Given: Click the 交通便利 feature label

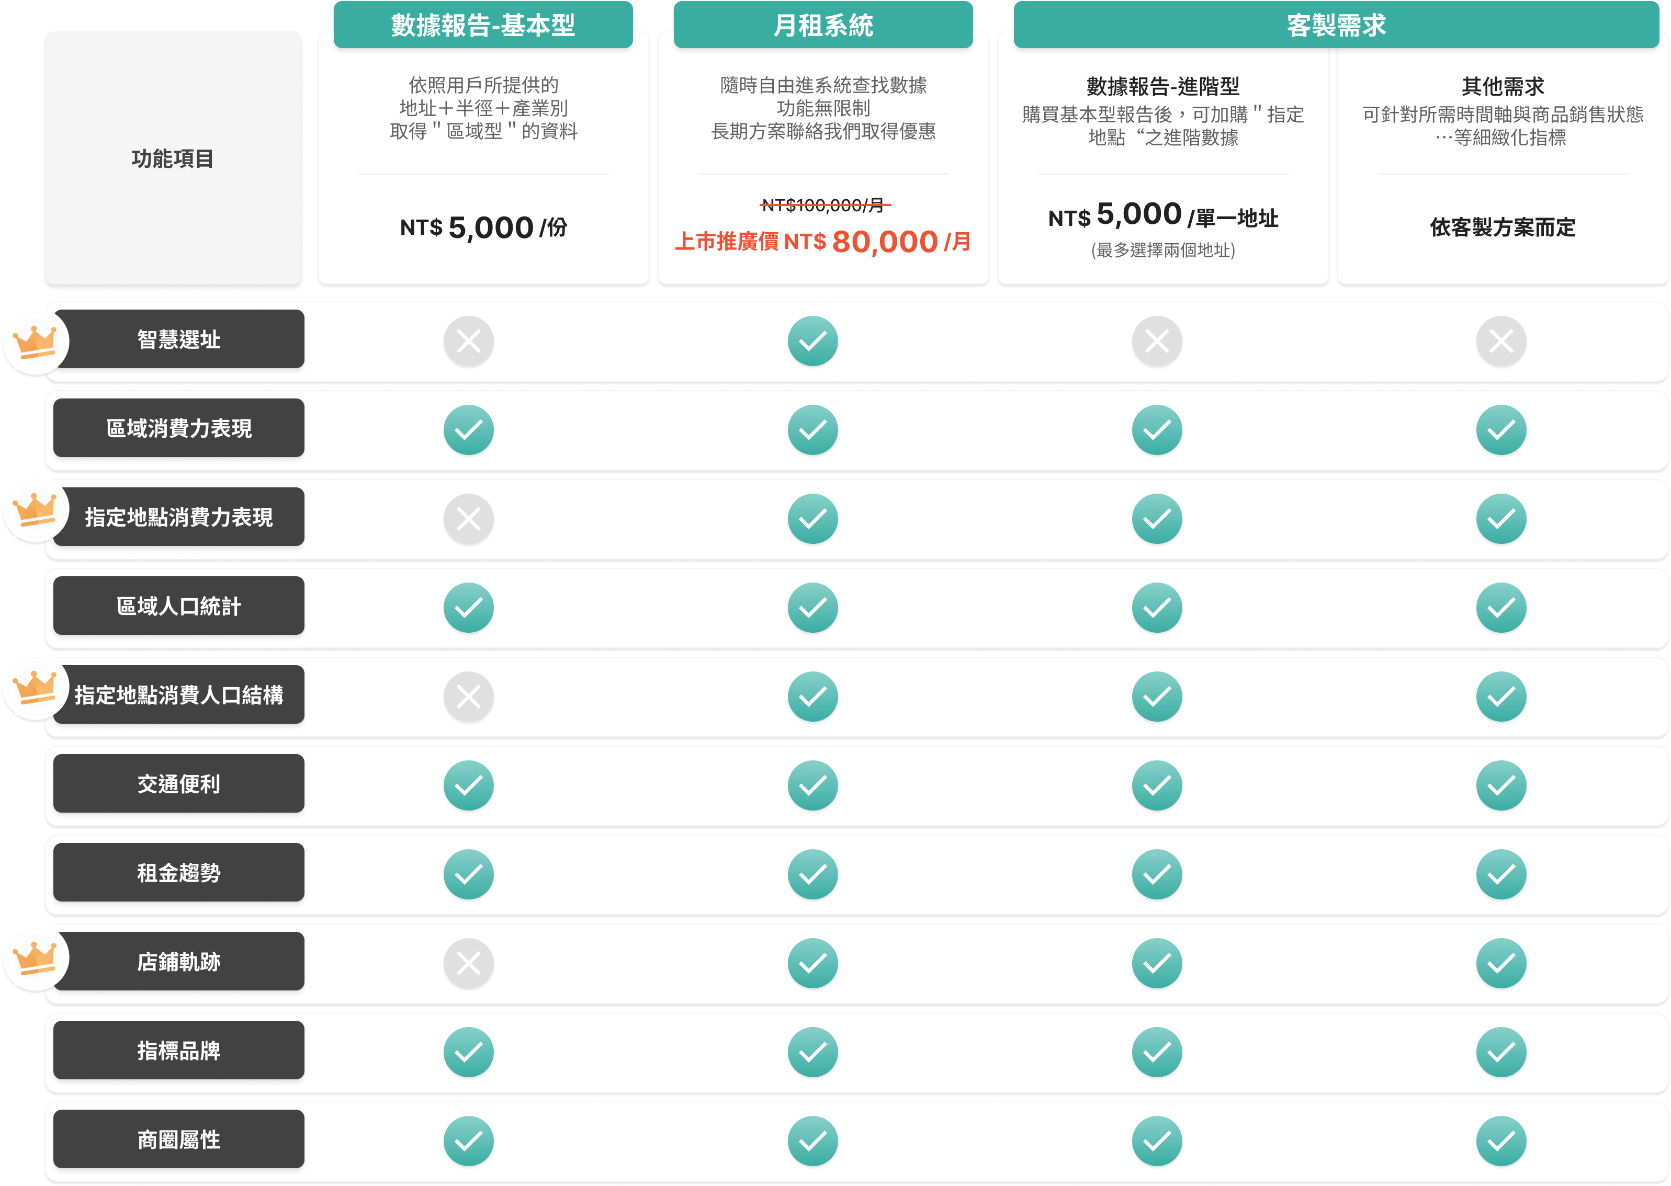Looking at the screenshot, I should (179, 783).
